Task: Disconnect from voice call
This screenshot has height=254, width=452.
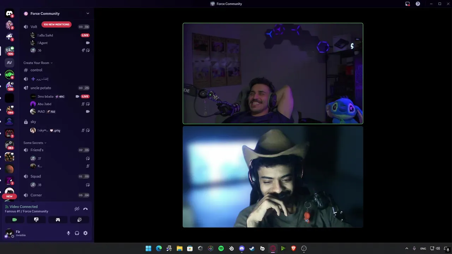Action: point(85,209)
